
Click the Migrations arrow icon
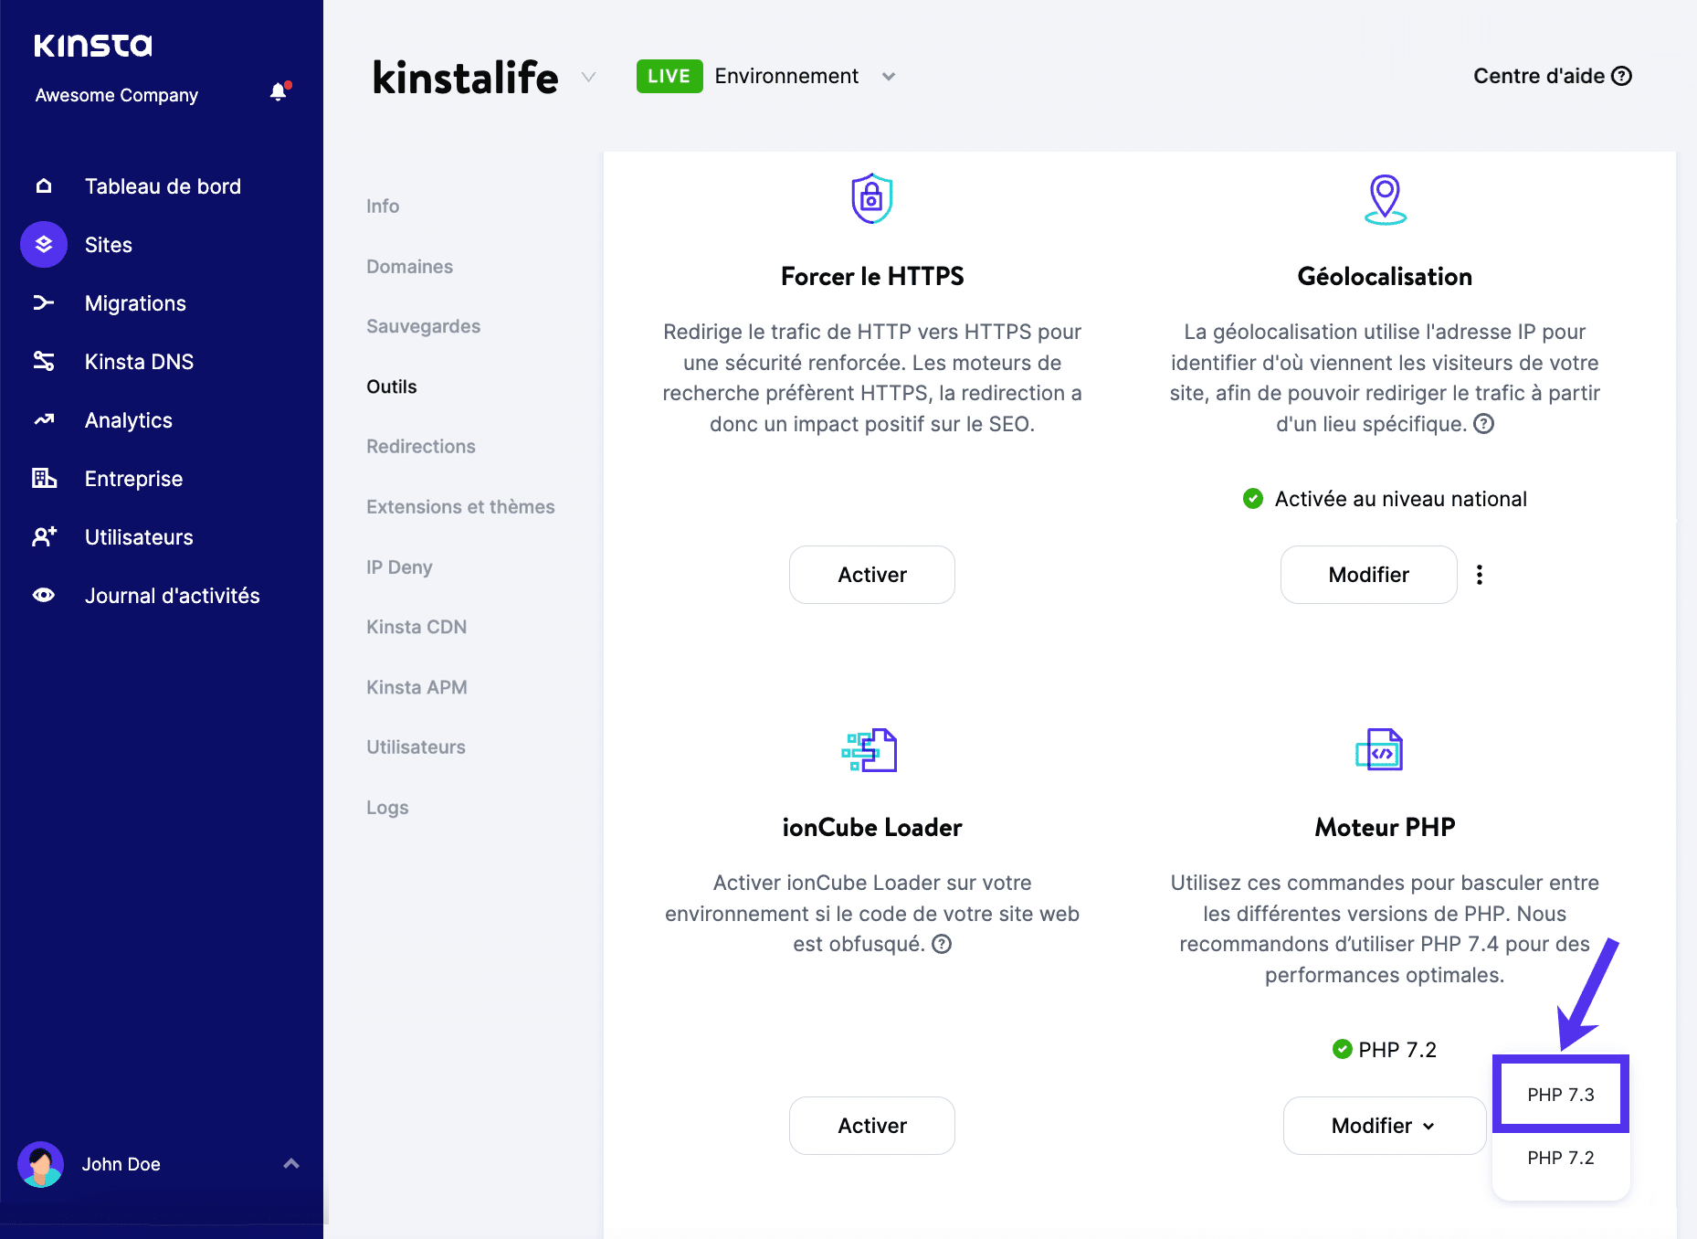tap(44, 303)
